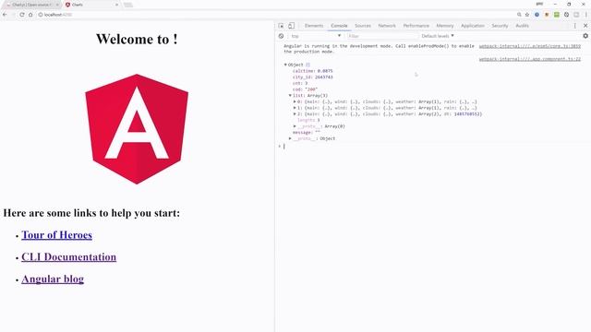Screen dimensions: 591x332
Task: Open console settings gear icon
Action: [585, 36]
